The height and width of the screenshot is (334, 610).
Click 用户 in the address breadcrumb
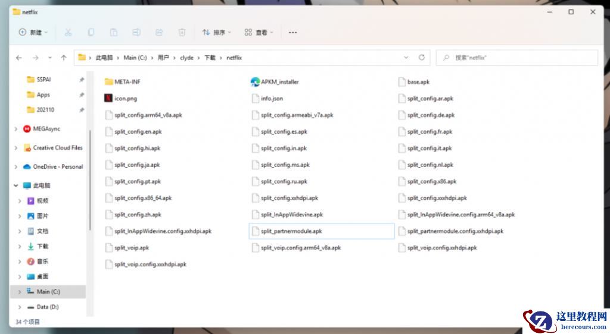(x=163, y=58)
